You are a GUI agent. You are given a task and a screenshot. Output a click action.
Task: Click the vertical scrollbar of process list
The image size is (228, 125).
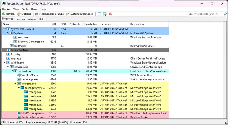click(x=225, y=70)
